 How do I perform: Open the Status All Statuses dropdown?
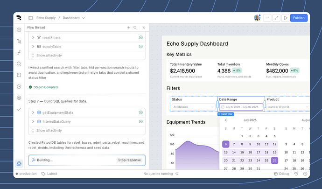(192, 107)
